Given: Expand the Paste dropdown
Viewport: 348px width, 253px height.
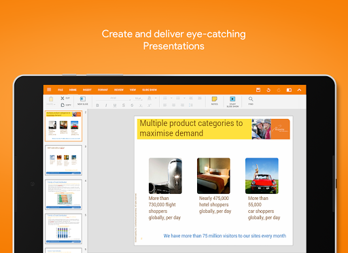Looking at the screenshot, I should (51, 104).
